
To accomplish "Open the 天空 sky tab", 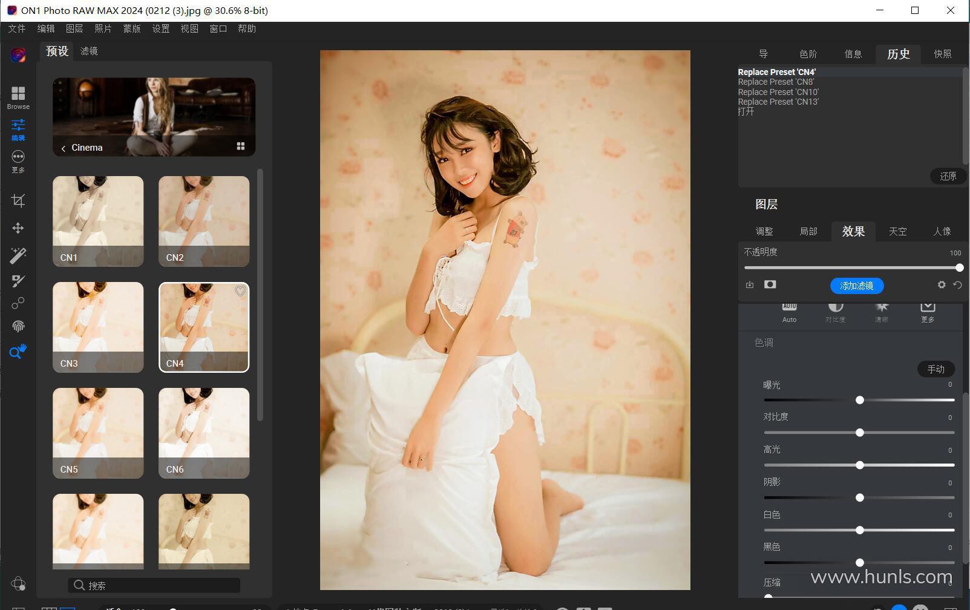I will 898,231.
